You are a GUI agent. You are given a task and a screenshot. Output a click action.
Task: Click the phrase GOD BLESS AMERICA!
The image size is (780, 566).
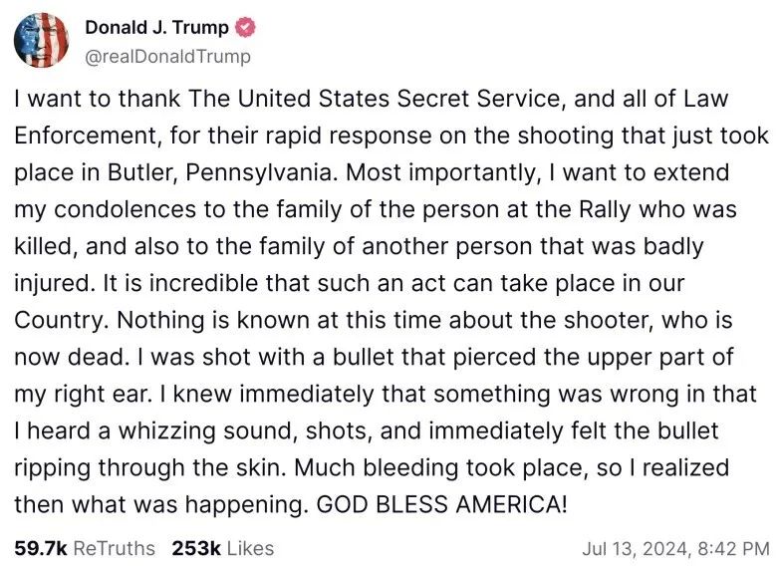[x=441, y=504]
